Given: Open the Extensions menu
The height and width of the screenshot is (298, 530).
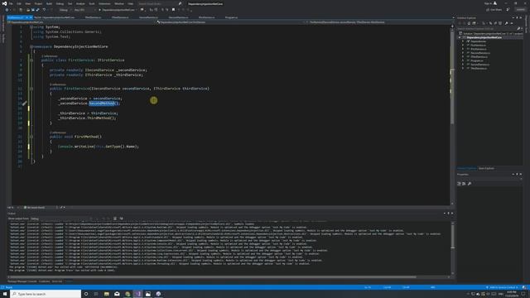Looking at the screenshot, I should [104, 3].
